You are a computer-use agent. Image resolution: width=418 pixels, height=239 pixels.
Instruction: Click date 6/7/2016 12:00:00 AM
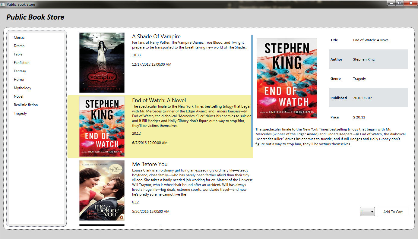pyautogui.click(x=150, y=143)
